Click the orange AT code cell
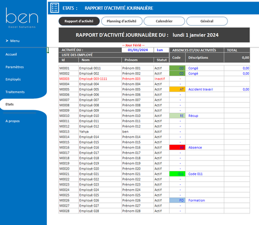Viewport: 259px width, 225px height. (x=177, y=89)
